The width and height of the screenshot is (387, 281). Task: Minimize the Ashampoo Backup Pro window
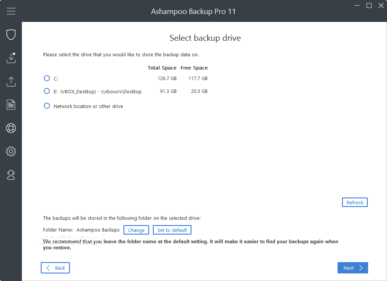coord(357,5)
